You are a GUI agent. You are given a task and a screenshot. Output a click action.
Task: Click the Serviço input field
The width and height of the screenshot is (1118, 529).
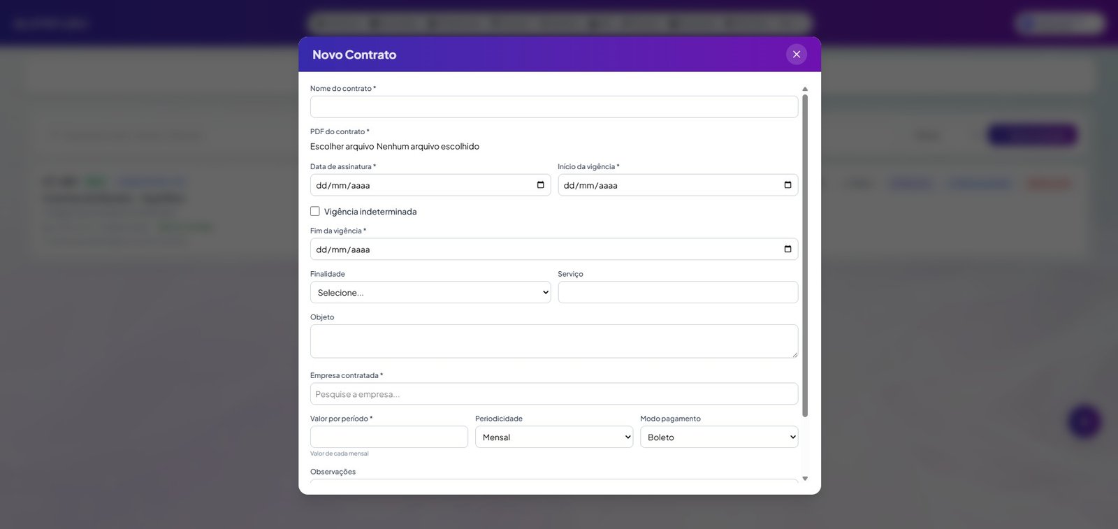(678, 292)
